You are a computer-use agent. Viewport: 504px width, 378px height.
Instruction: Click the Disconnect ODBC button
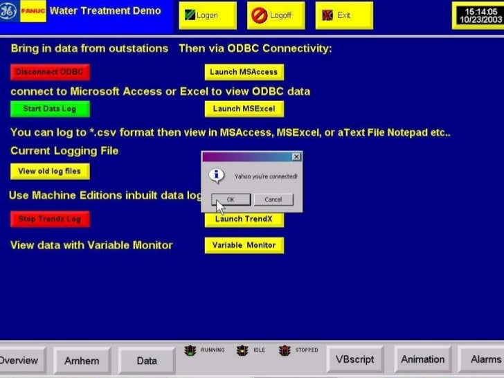point(50,72)
